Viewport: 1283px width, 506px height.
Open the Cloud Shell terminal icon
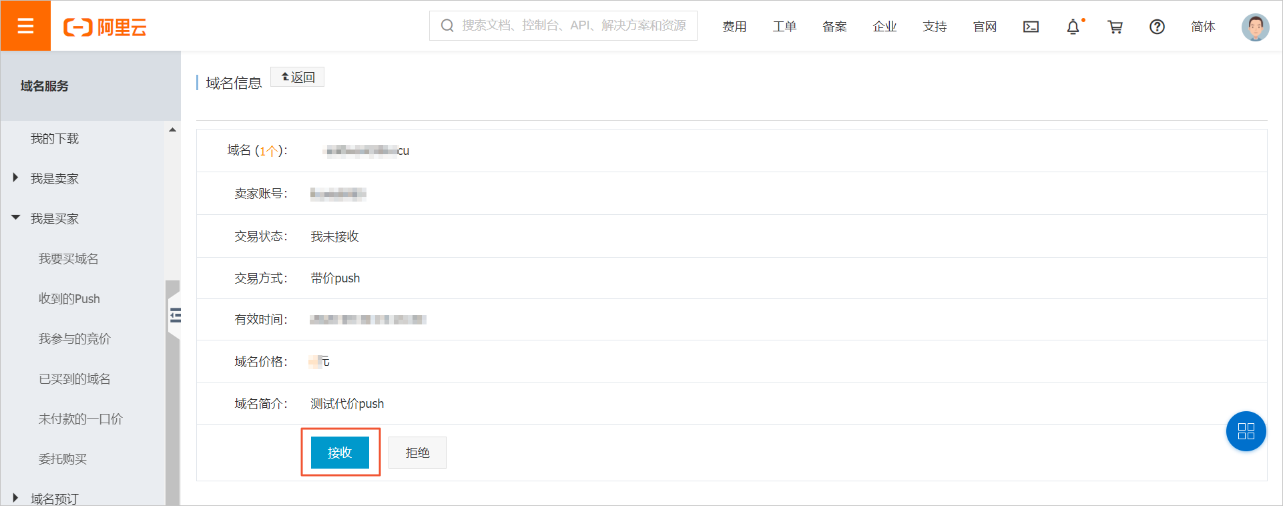(x=1031, y=27)
